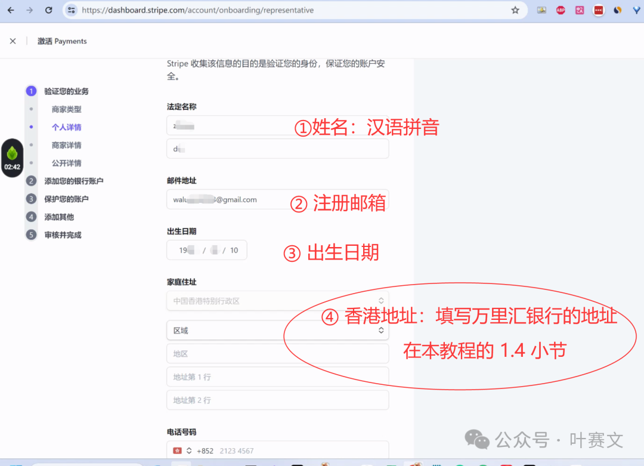The height and width of the screenshot is (466, 644).
Task: Go to step 3 保护您的账户
Action: point(66,199)
